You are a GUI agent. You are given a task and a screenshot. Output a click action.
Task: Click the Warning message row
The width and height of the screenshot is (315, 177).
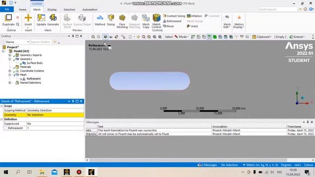[x=200, y=134]
